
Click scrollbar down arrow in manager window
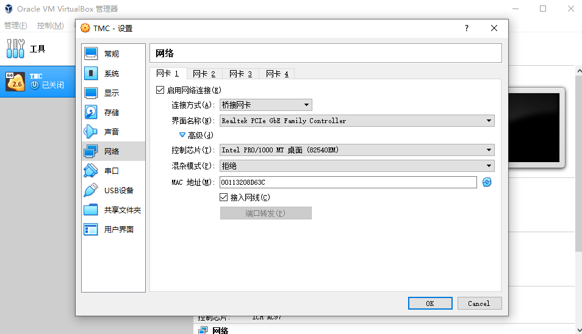point(579,330)
